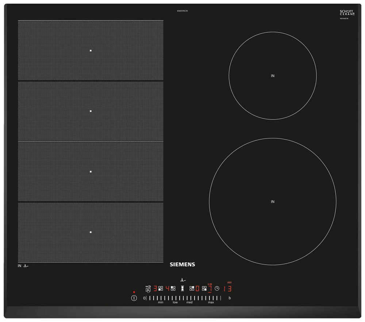Tap the 'min' mark on power slider
Image resolution: width=365 pixels, height=322 pixels.
tap(161, 298)
